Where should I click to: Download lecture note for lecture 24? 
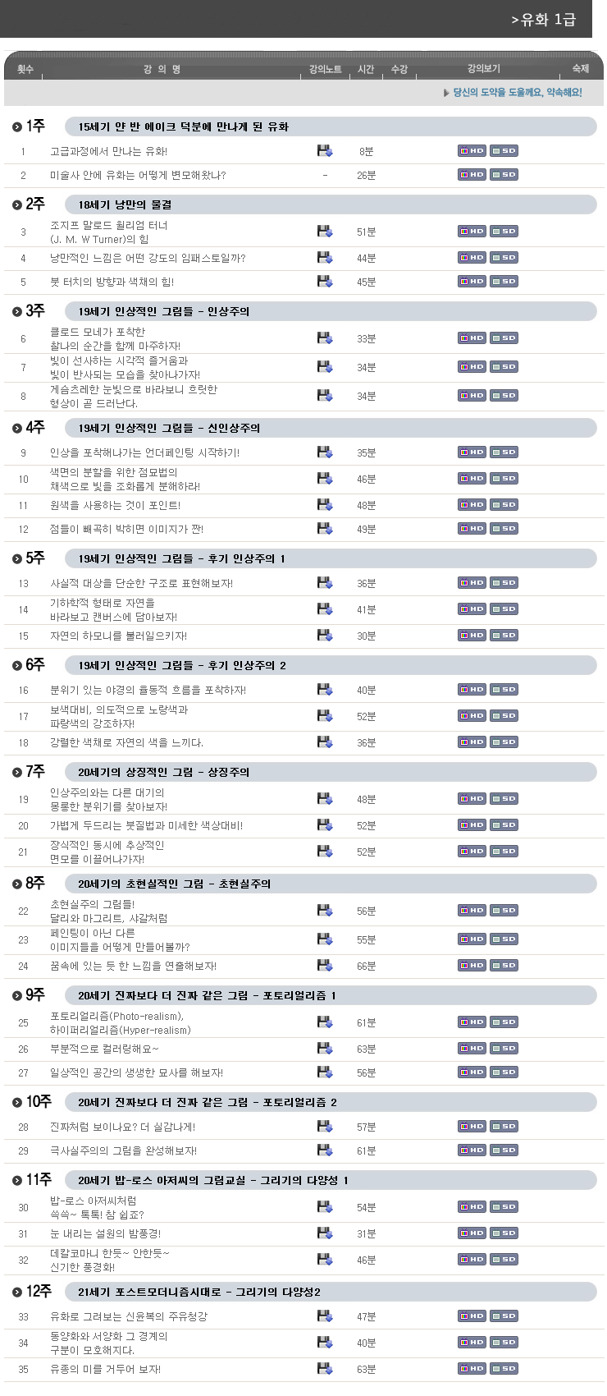(x=325, y=965)
